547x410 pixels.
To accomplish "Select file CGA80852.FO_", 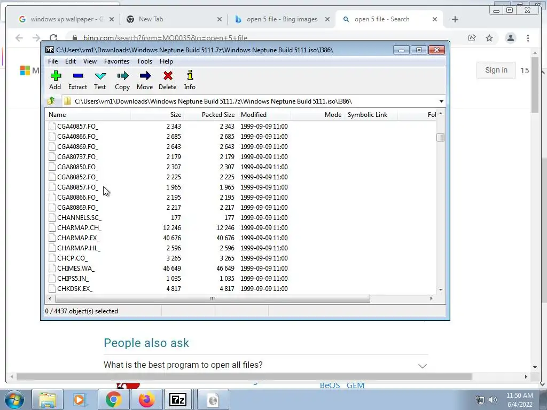I will pos(78,177).
